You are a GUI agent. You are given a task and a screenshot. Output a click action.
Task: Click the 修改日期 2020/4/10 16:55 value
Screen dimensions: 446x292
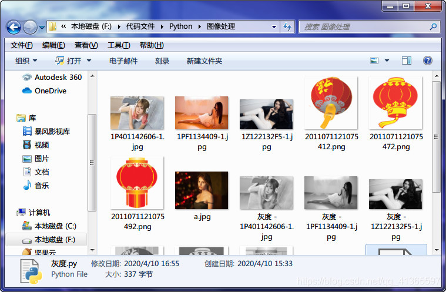pos(152,264)
